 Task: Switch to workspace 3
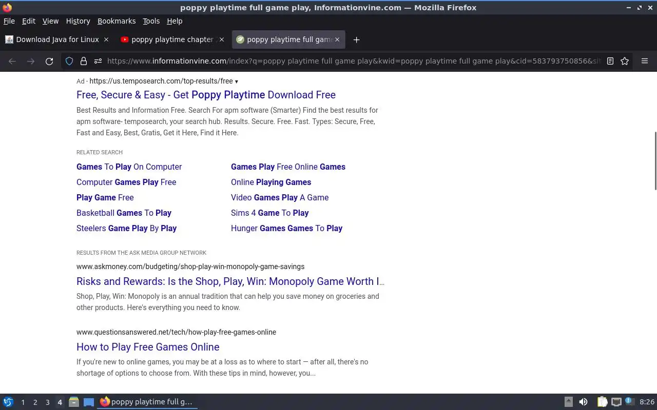click(x=47, y=402)
